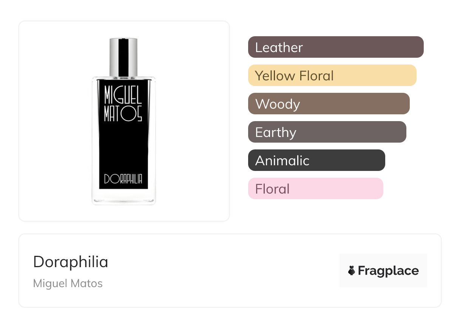Open the Miguel Matos brand name below title
The height and width of the screenshot is (326, 460).
coord(68,283)
